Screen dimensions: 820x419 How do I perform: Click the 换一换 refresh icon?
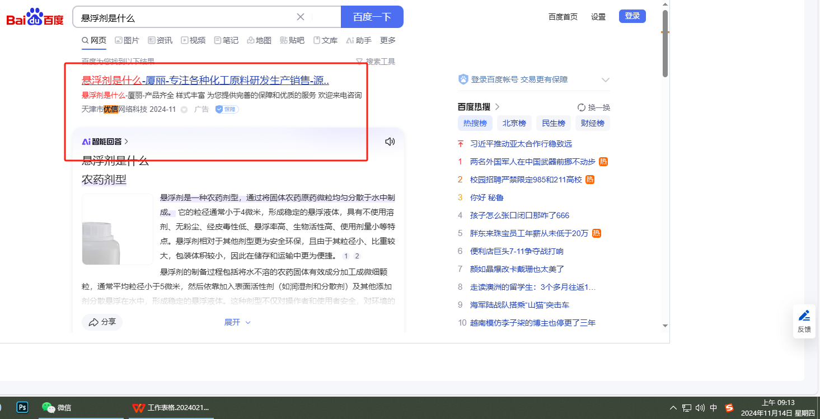[x=582, y=107]
